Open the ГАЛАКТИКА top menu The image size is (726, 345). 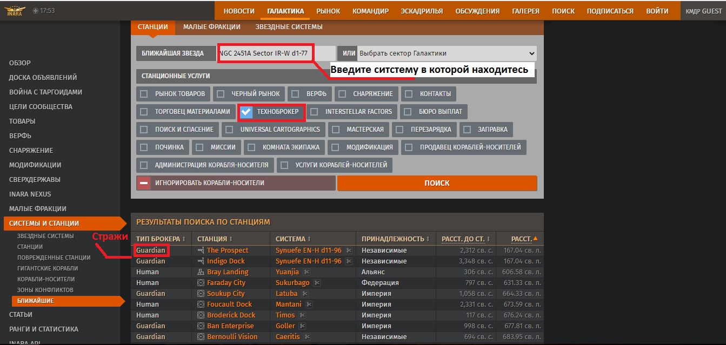pyautogui.click(x=285, y=11)
